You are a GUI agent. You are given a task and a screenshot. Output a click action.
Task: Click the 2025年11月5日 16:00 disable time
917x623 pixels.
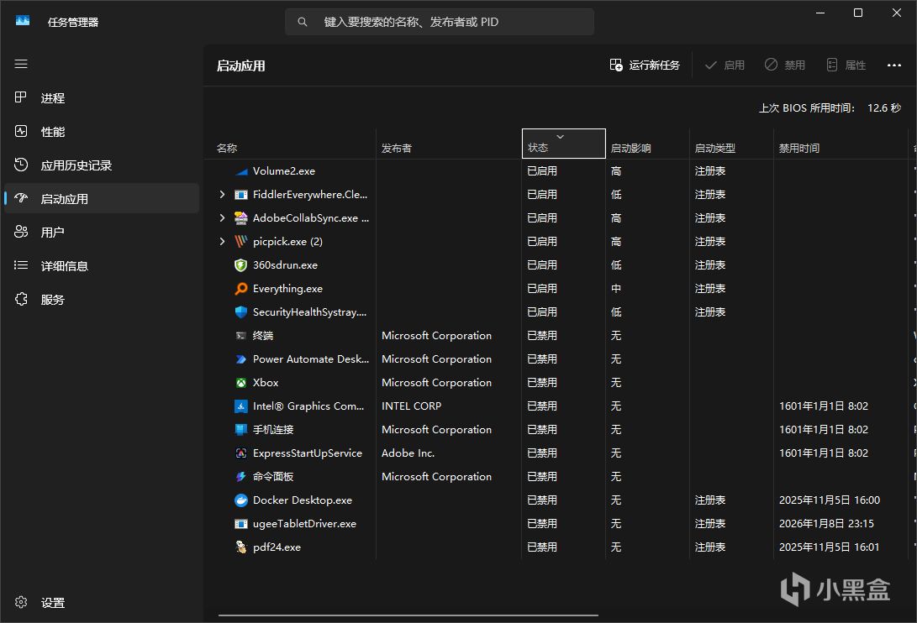(x=830, y=500)
